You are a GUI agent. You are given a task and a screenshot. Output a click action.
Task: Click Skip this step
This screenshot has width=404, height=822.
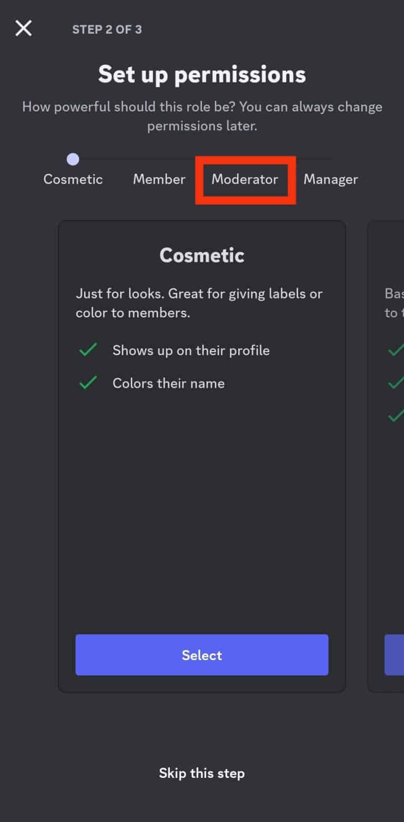point(201,773)
